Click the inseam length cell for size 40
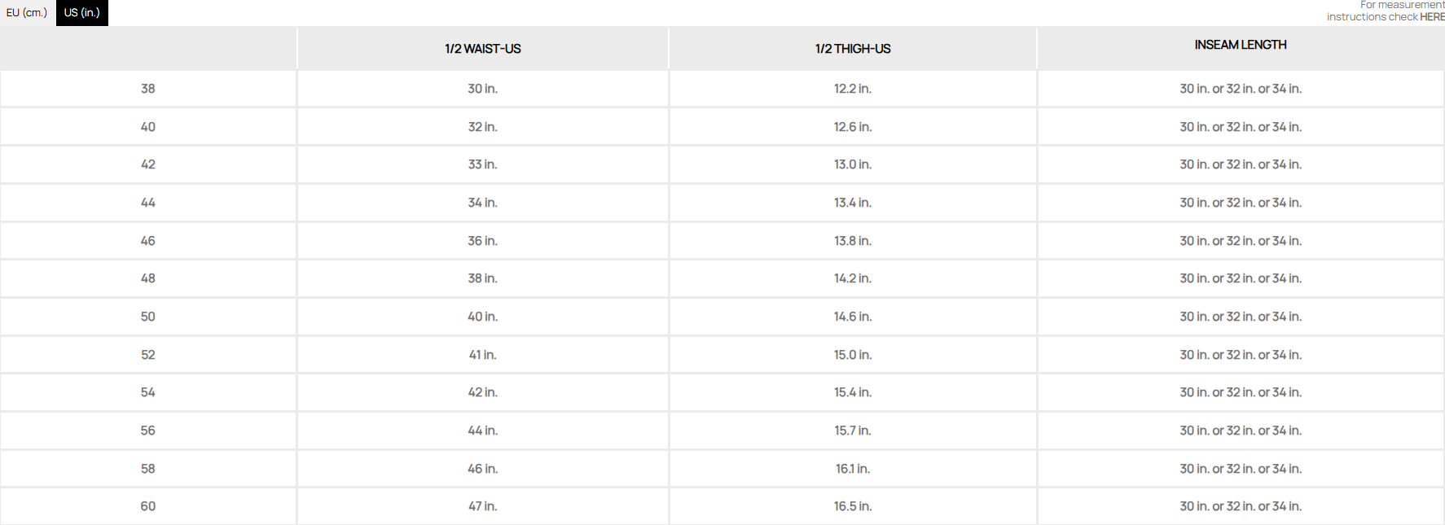This screenshot has width=1445, height=525. [x=1240, y=127]
